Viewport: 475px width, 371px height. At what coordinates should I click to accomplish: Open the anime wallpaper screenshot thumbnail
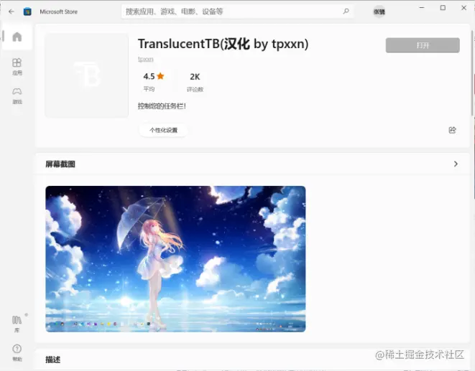click(175, 259)
